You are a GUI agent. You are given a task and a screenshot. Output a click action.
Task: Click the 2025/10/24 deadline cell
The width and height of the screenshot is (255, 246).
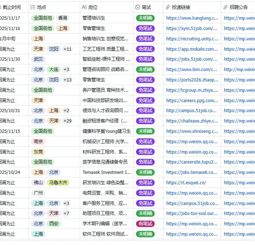[14, 172]
